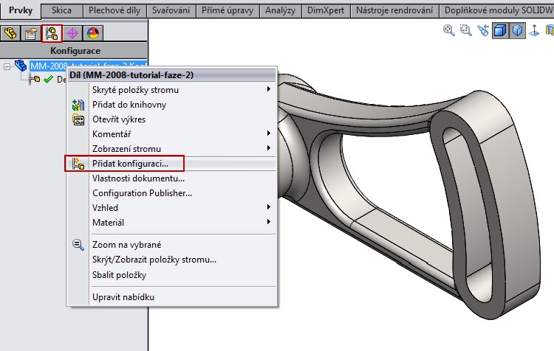Choose Sbalit položky menu entry
This screenshot has width=554, height=351.
tap(171, 275)
